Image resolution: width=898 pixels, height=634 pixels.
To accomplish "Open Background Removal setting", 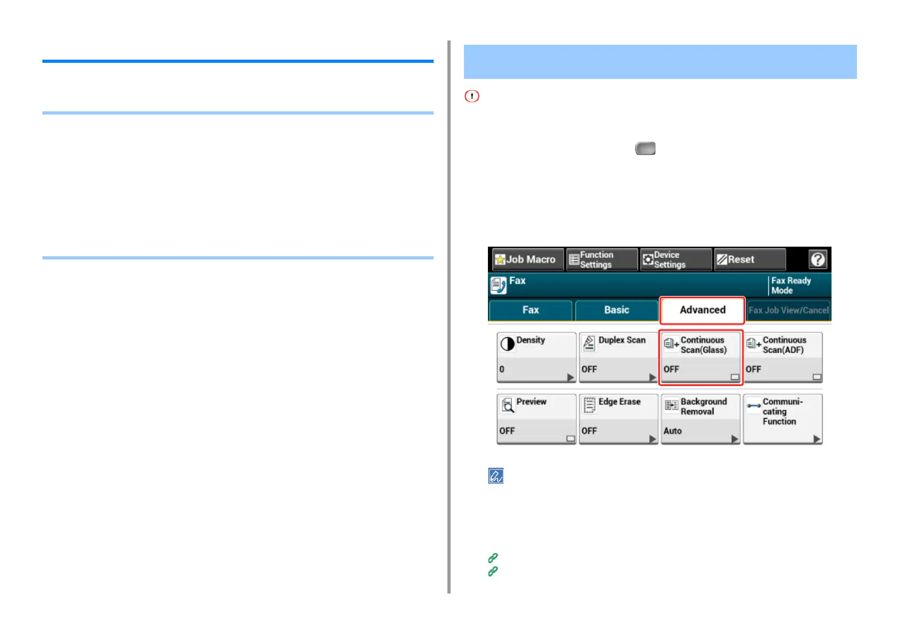I will coord(701,419).
